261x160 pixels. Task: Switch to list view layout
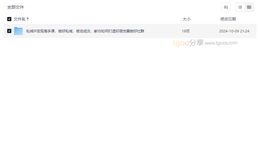point(240,7)
